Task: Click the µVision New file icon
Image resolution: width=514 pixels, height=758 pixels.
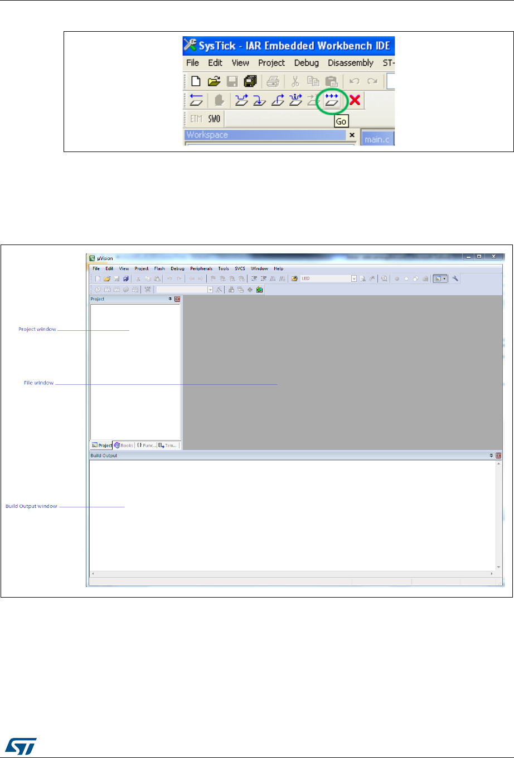Action: [x=98, y=278]
